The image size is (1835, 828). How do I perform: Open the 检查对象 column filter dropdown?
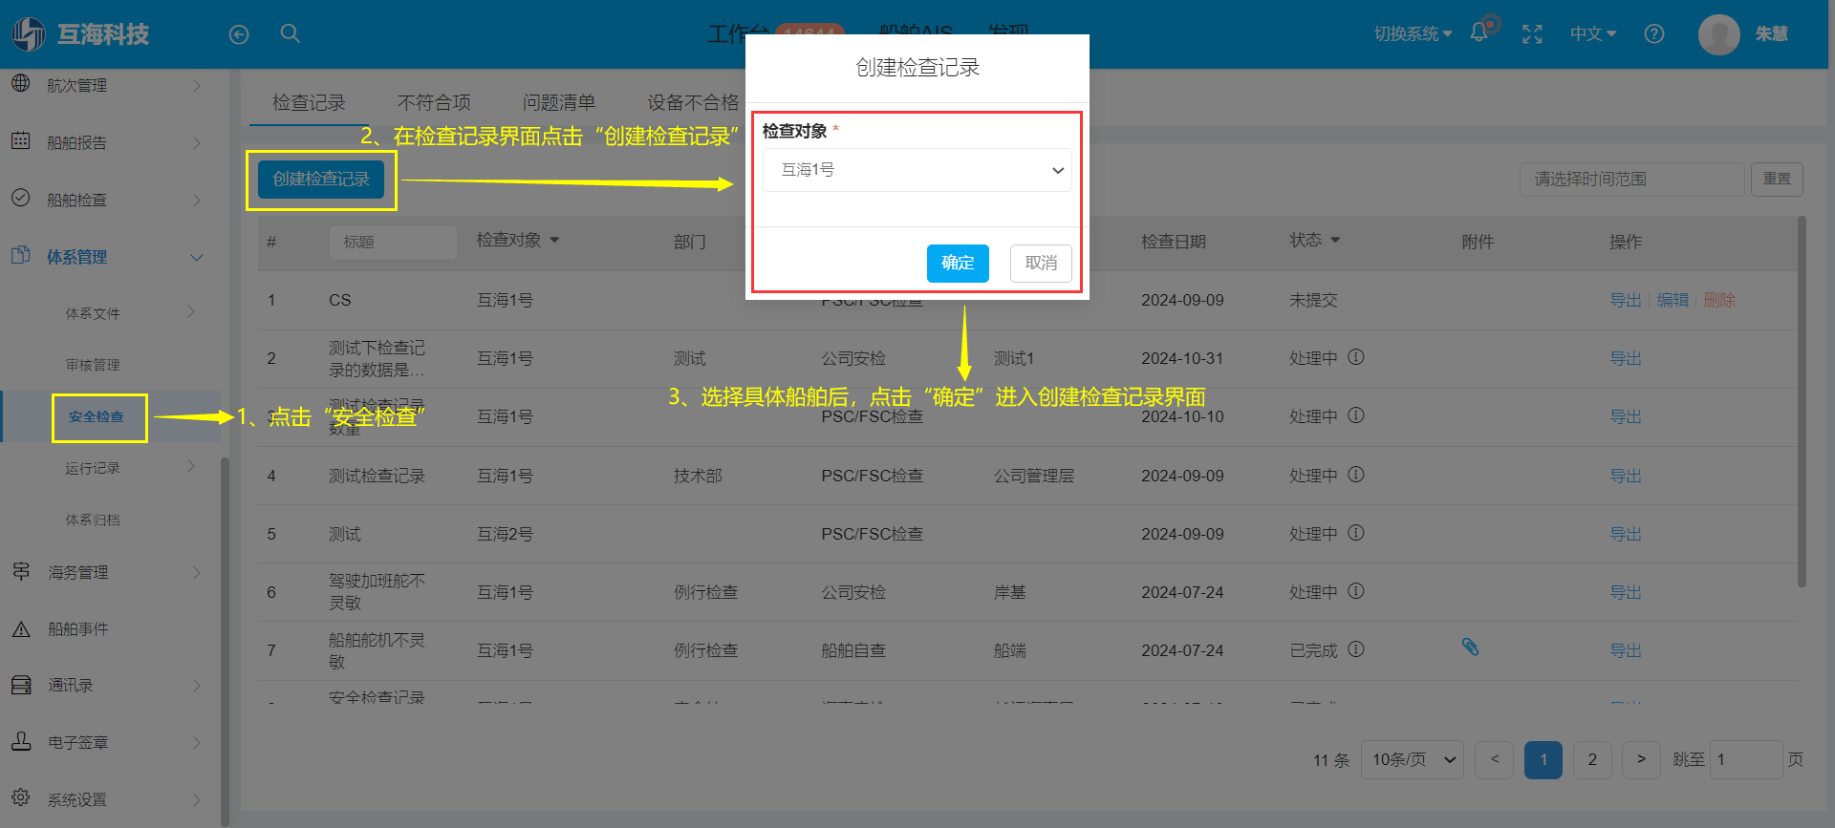[x=554, y=240]
